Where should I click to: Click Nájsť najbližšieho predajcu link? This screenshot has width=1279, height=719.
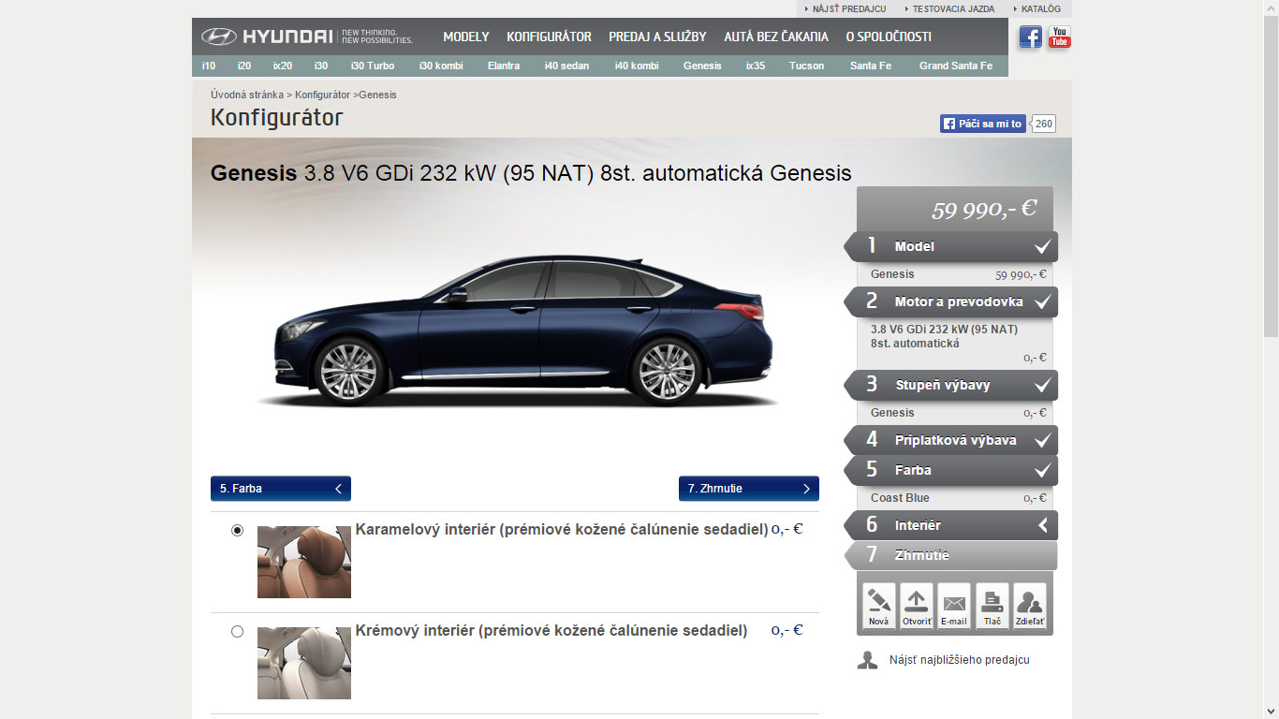tap(959, 660)
